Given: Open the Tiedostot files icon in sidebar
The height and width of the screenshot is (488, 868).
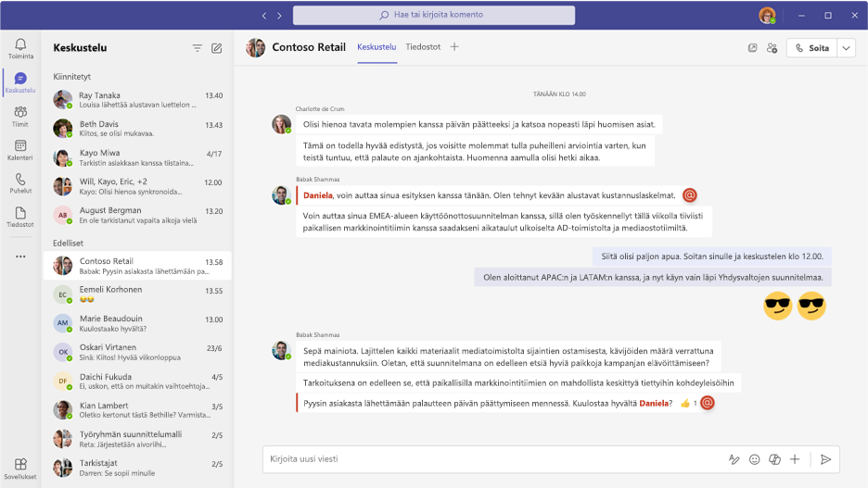Looking at the screenshot, I should [x=20, y=217].
